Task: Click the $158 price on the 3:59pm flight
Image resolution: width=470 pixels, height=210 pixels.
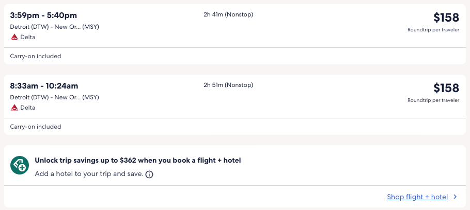Action: coord(446,17)
